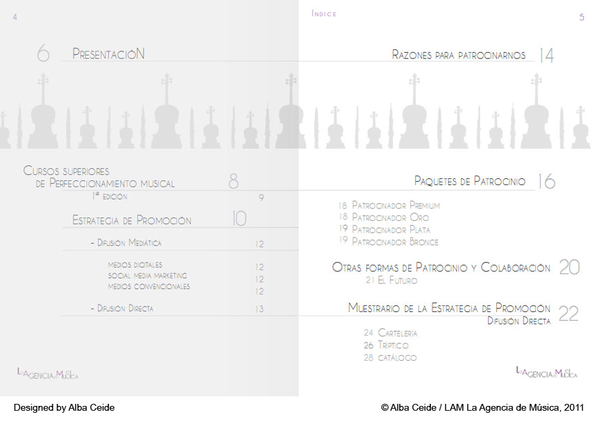This screenshot has width=597, height=421.
Task: Click the '© Alba Ceide / LAM' copyright line
Action: pyautogui.click(x=482, y=408)
